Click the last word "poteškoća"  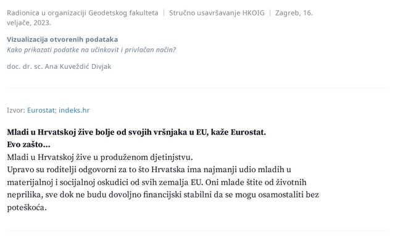tap(27, 207)
